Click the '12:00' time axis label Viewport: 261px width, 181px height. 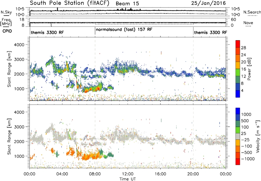[x=128, y=174]
